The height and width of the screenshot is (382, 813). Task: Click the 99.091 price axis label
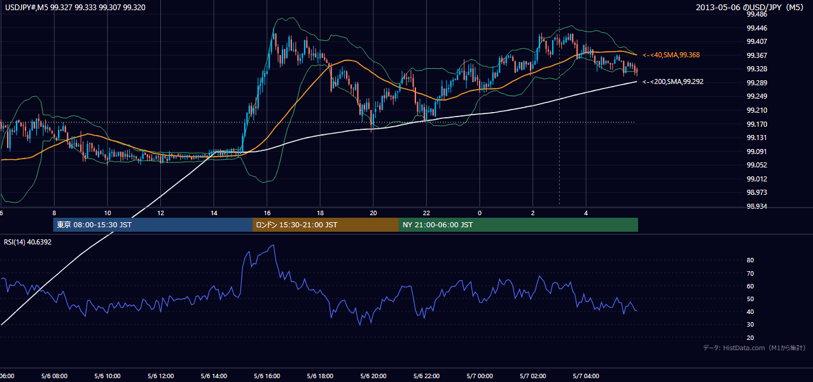point(756,152)
